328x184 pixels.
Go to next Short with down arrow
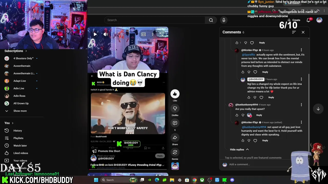coord(318,109)
